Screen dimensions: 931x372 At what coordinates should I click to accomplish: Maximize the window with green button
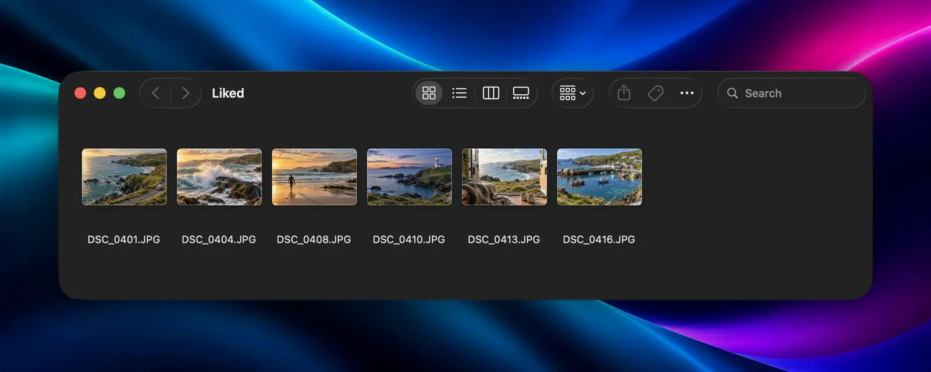pos(119,93)
